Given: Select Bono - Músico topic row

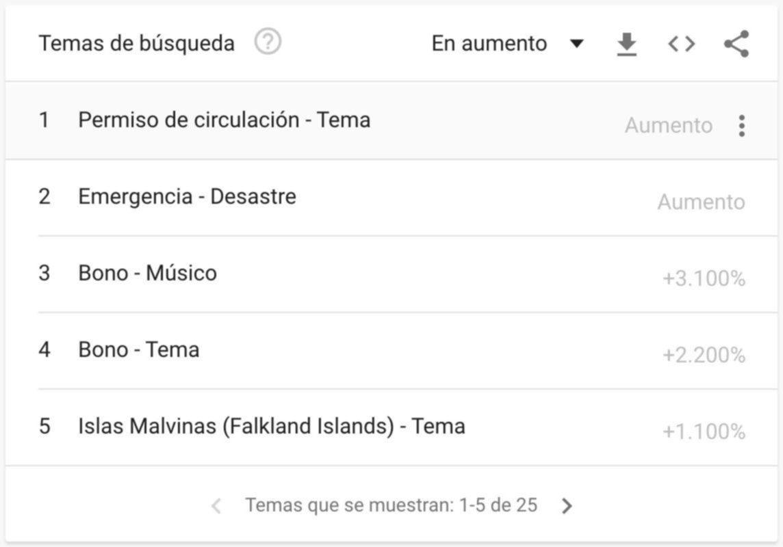Looking at the screenshot, I should coord(147,273).
